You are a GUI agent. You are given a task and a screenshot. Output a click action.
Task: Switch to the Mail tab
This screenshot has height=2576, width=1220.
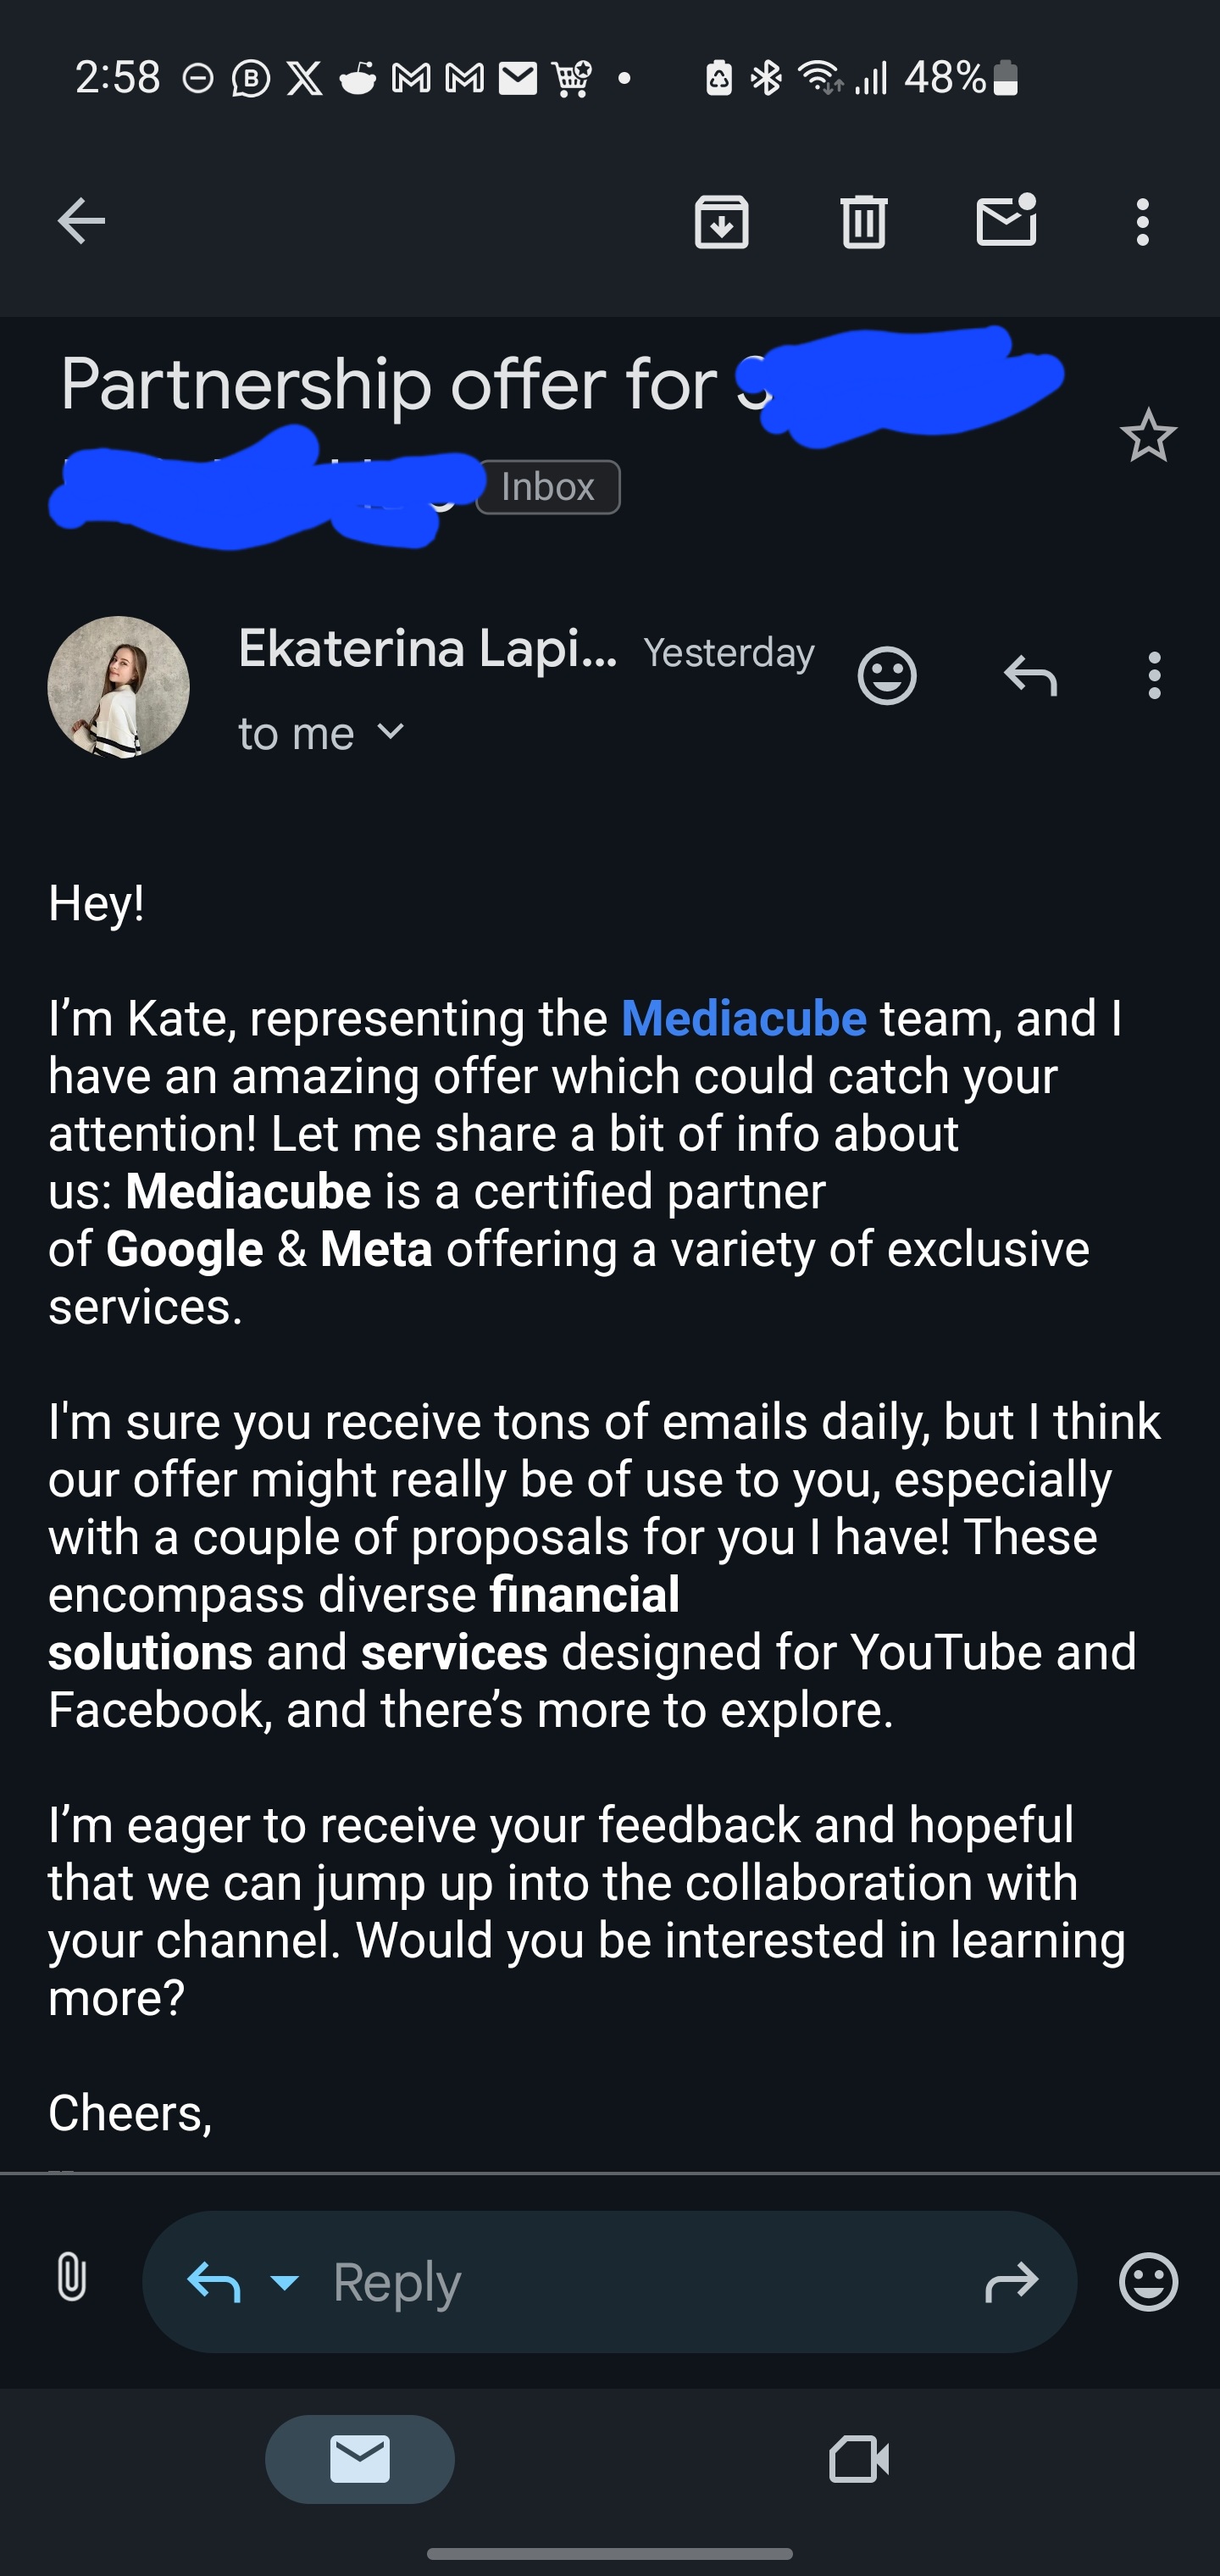tap(360, 2459)
